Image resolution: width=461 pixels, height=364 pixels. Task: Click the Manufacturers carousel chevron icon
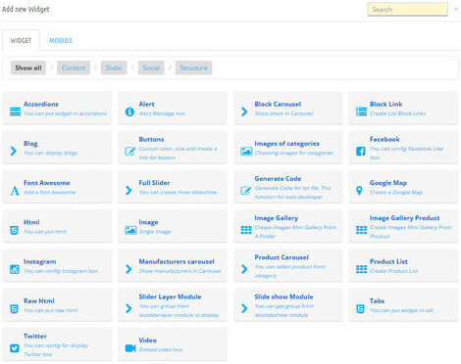click(x=128, y=269)
